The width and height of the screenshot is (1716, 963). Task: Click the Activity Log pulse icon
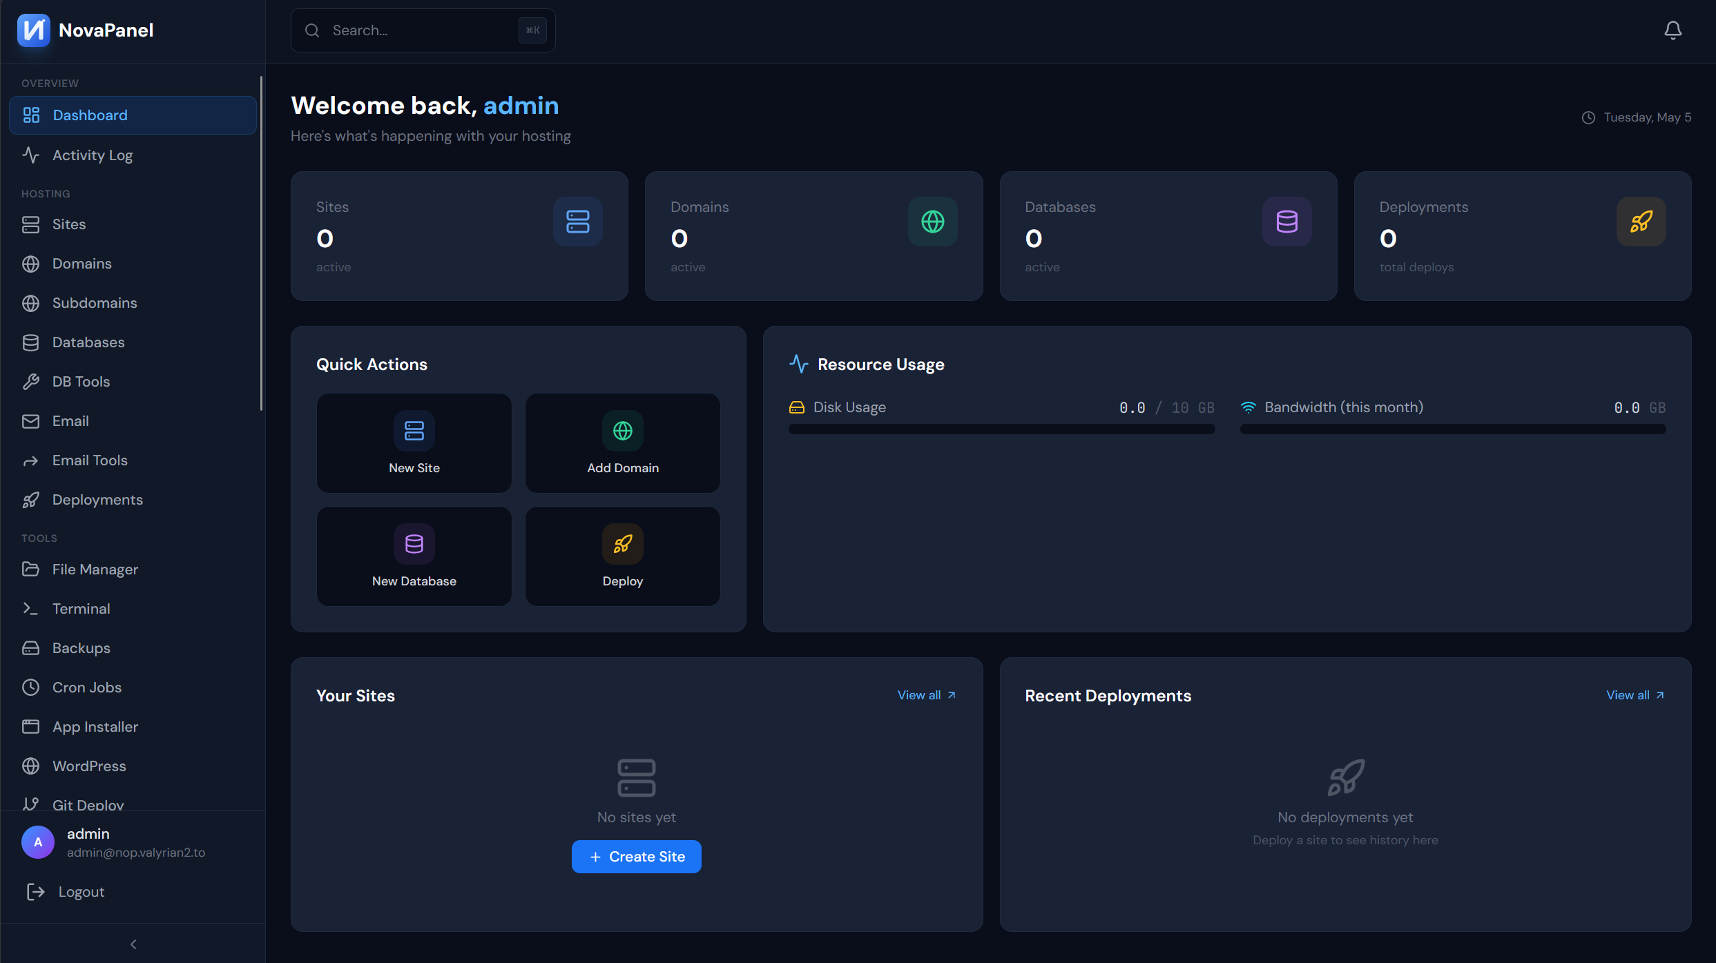tap(30, 155)
